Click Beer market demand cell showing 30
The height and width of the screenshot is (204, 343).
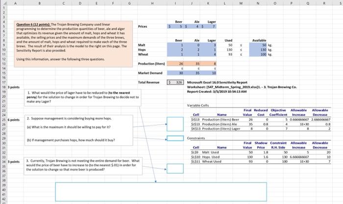(175, 73)
